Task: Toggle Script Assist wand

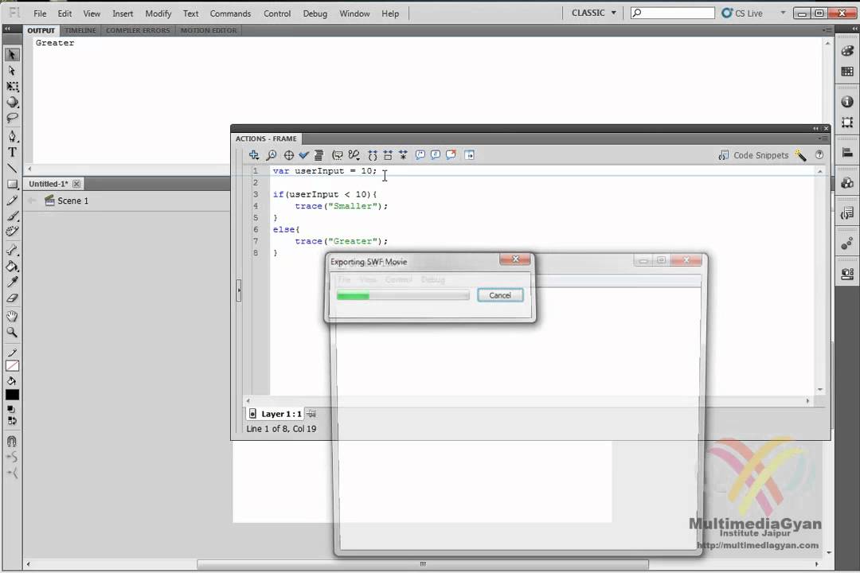Action: coord(801,155)
